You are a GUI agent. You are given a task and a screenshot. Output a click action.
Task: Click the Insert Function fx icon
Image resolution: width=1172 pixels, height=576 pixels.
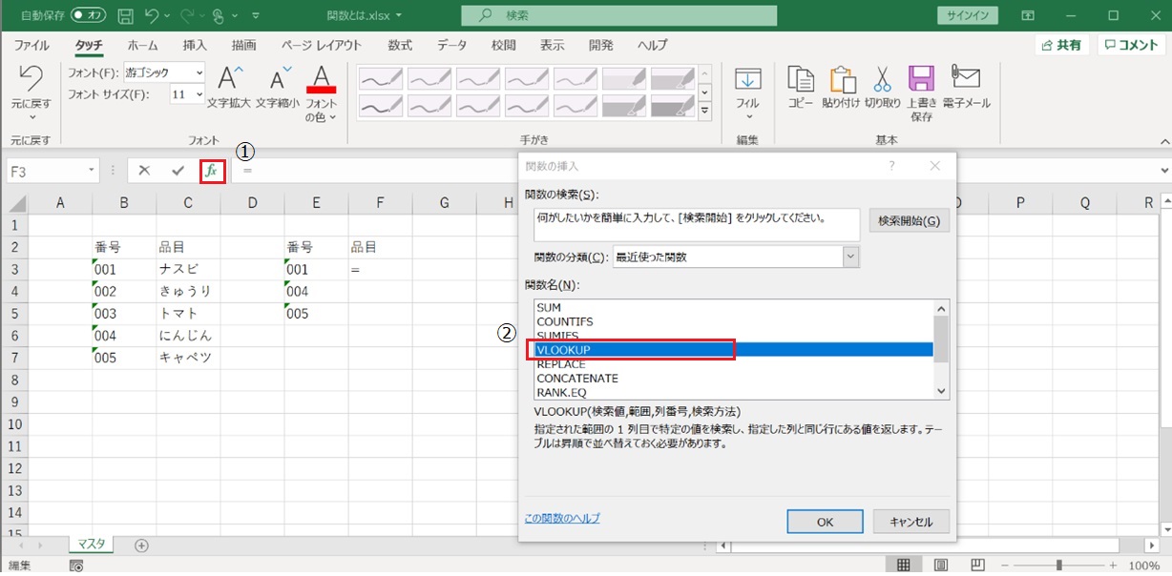click(x=212, y=171)
